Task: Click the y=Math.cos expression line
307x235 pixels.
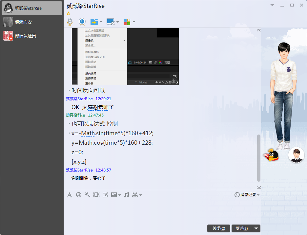Action: point(112,143)
